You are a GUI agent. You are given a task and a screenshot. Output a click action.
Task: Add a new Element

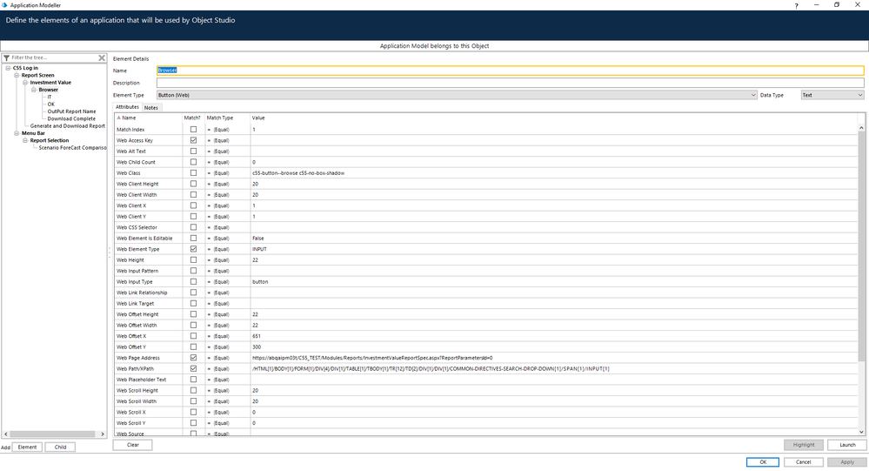[27, 447]
